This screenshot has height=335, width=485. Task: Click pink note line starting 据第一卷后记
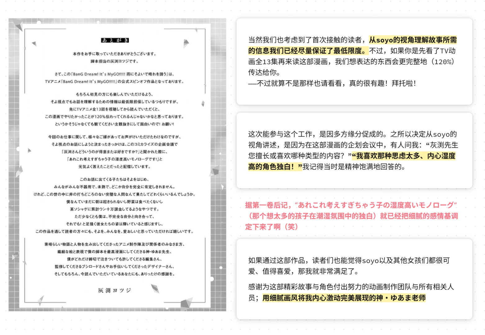point(351,205)
